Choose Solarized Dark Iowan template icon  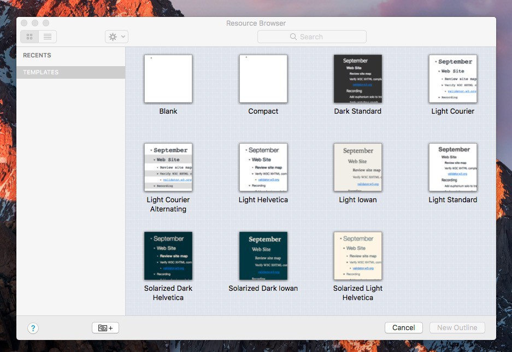click(x=263, y=256)
